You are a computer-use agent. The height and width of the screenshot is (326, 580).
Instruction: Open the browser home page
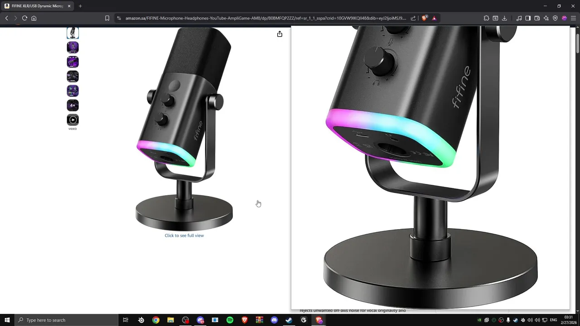34,18
